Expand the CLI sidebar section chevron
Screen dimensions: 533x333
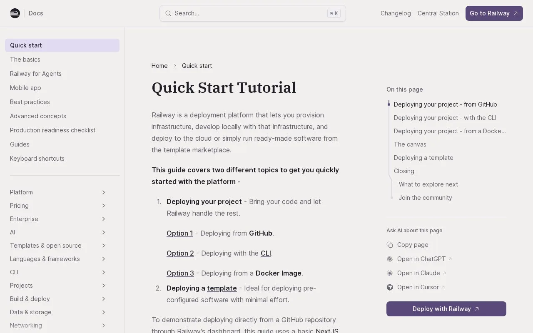(104, 272)
